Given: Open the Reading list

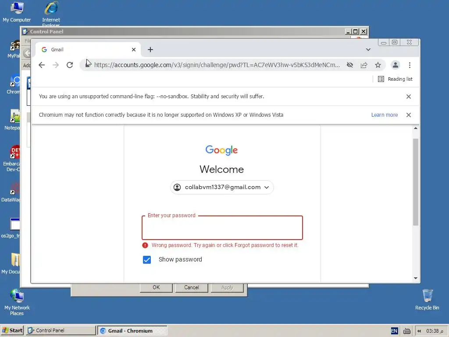Looking at the screenshot, I should click(x=395, y=79).
